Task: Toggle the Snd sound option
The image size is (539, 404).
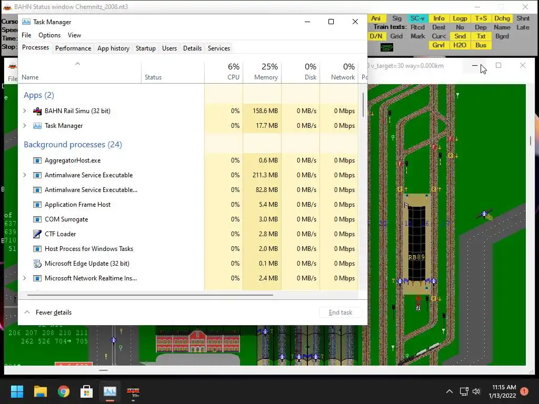Action: (460, 36)
